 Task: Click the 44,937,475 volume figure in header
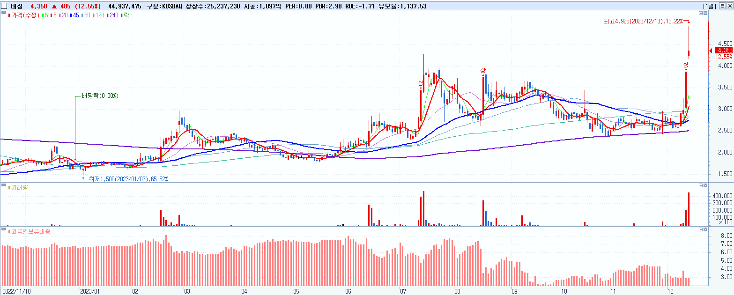125,6
